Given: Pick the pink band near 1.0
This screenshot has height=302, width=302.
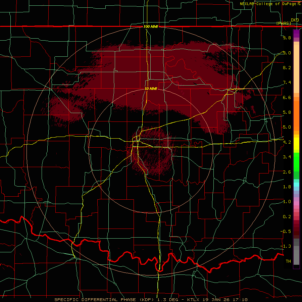Looking at the screenshot, I should pos(296,203).
